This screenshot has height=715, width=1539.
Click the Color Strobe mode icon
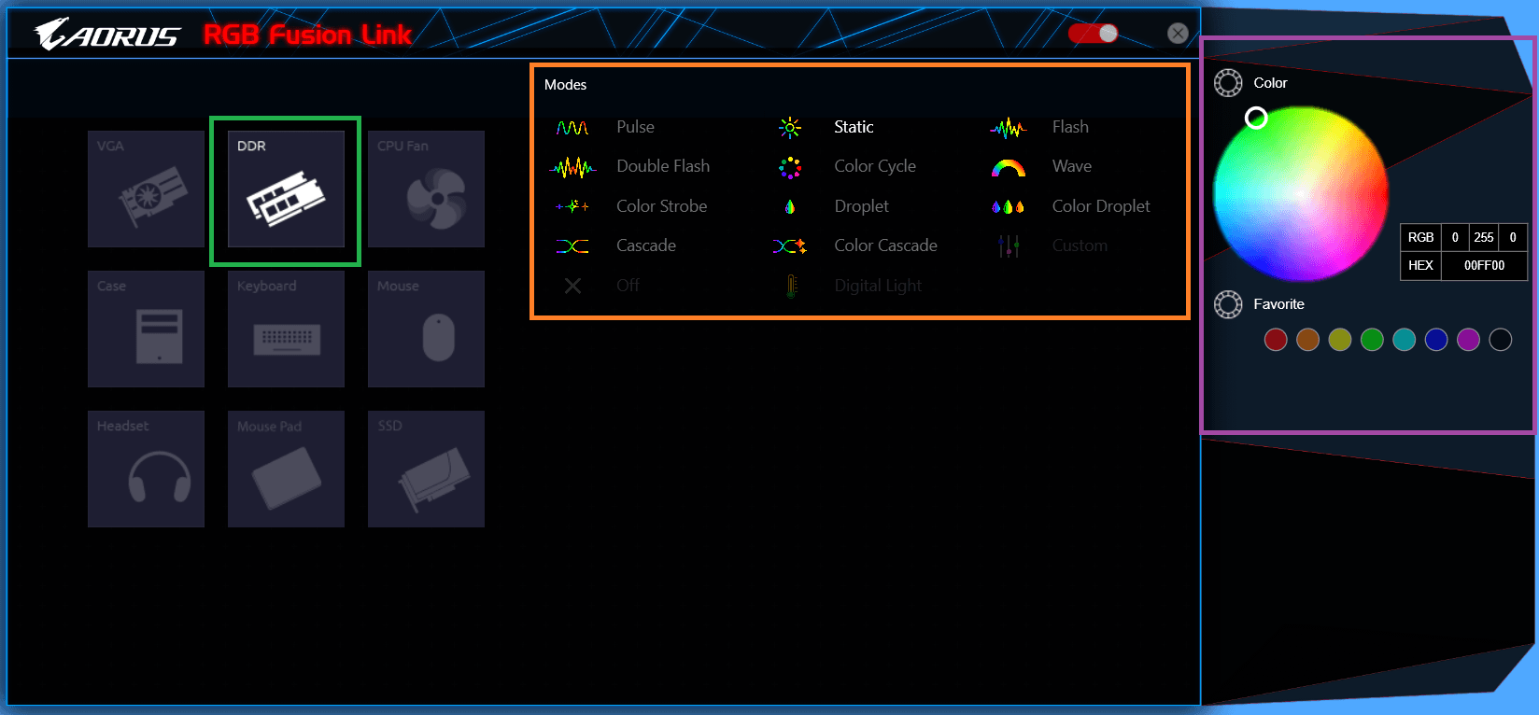(x=572, y=206)
